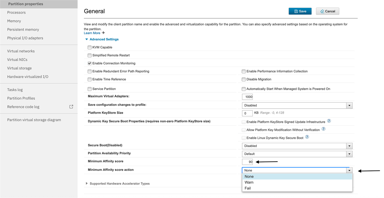Enable the KVM Capable checkbox
The image size is (384, 198).
click(x=90, y=47)
